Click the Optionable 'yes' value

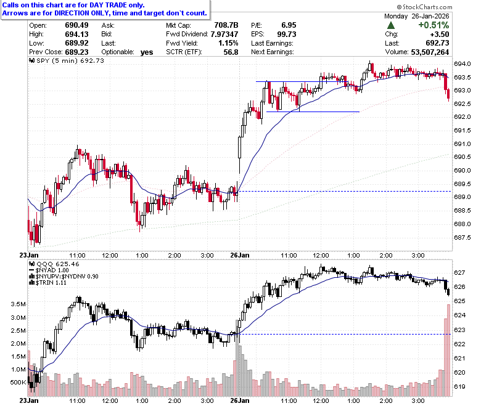(147, 52)
